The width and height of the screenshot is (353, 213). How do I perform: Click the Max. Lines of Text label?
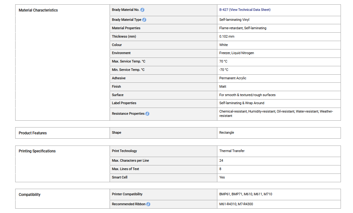[x=125, y=169]
